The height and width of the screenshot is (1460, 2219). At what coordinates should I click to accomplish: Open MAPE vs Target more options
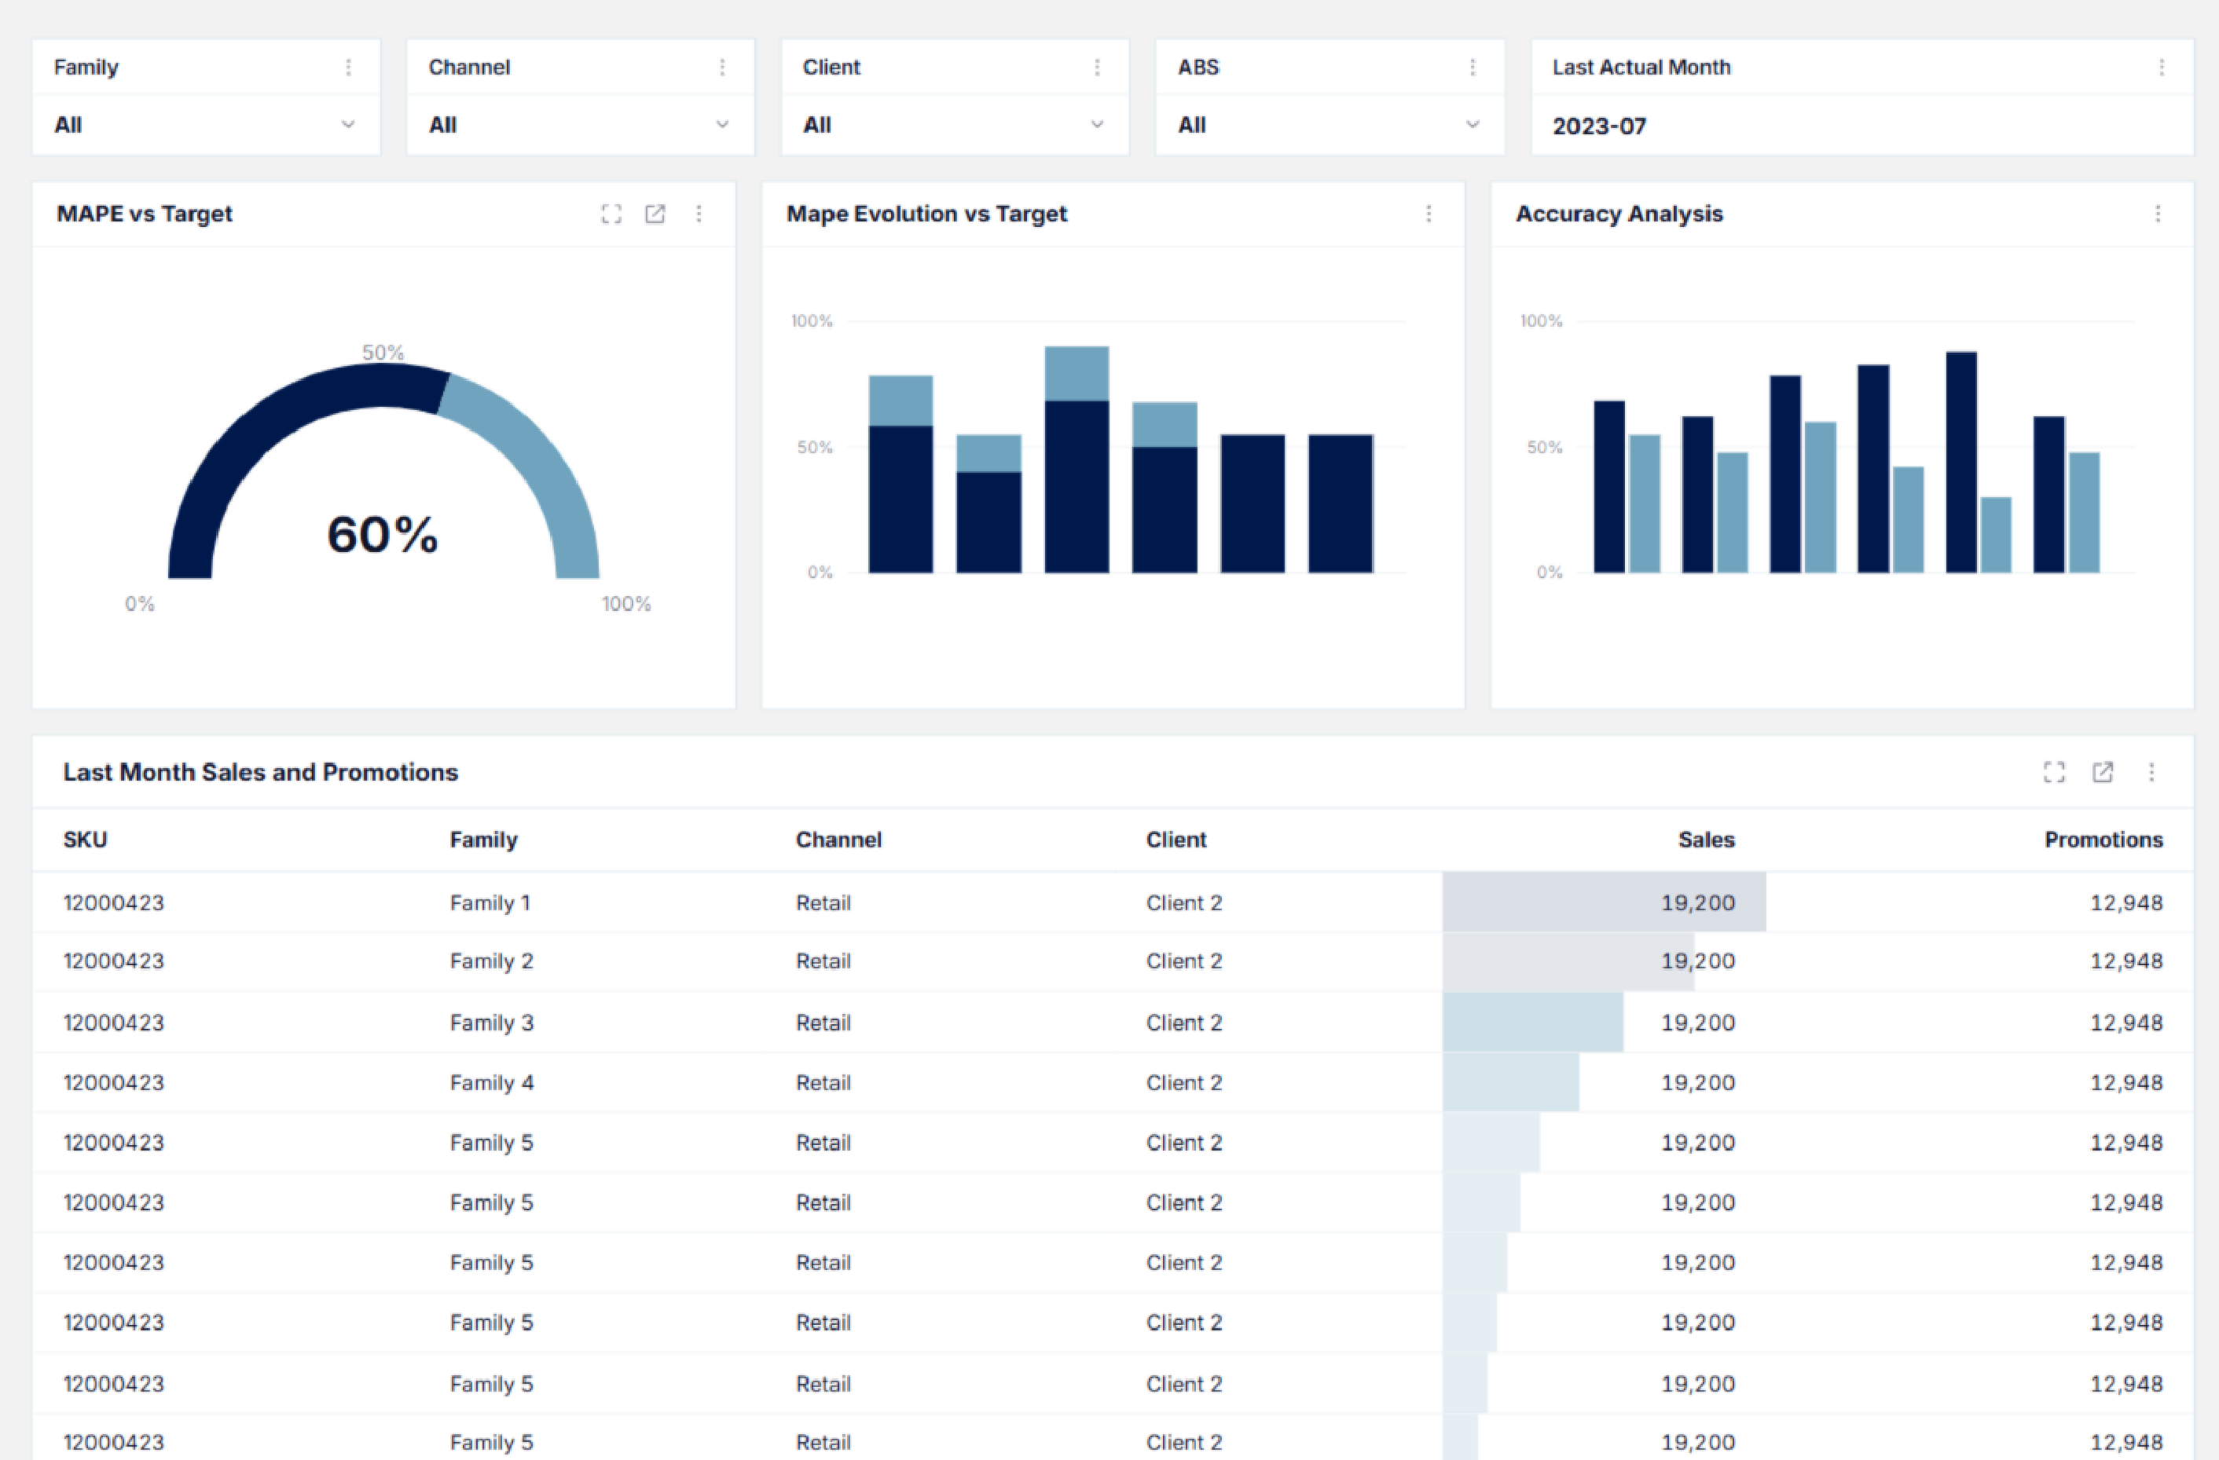tap(699, 214)
